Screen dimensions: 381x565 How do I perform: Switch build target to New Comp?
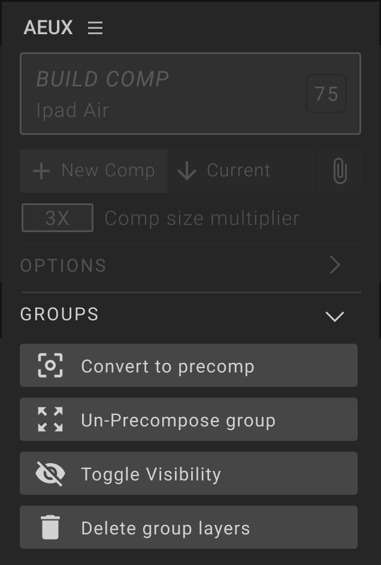click(93, 171)
